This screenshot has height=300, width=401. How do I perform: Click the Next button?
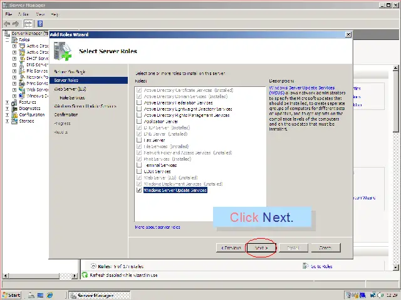[x=261, y=247]
